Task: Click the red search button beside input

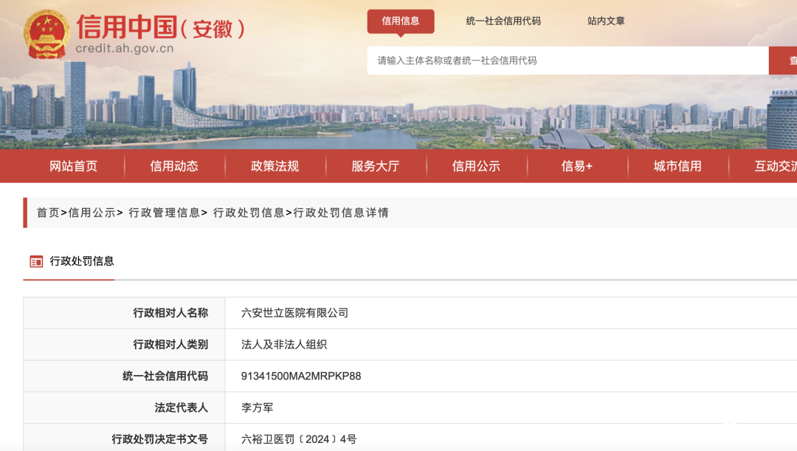Action: pyautogui.click(x=783, y=61)
